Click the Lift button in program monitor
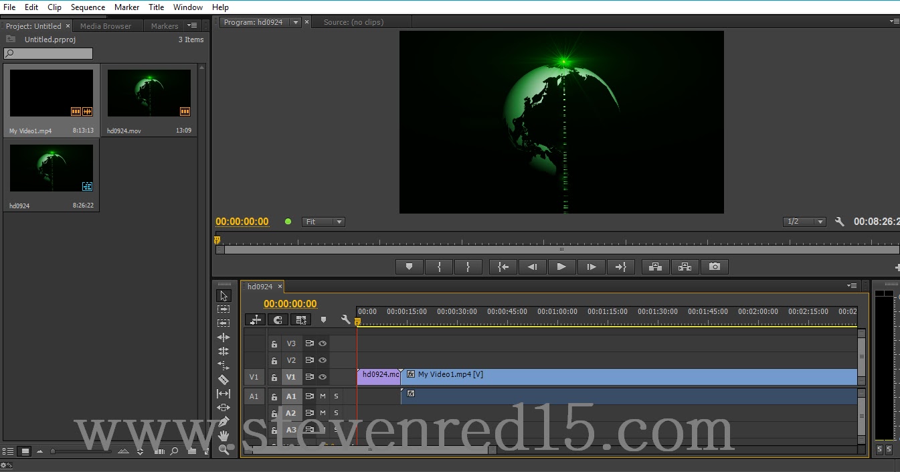The image size is (900, 472). click(656, 266)
